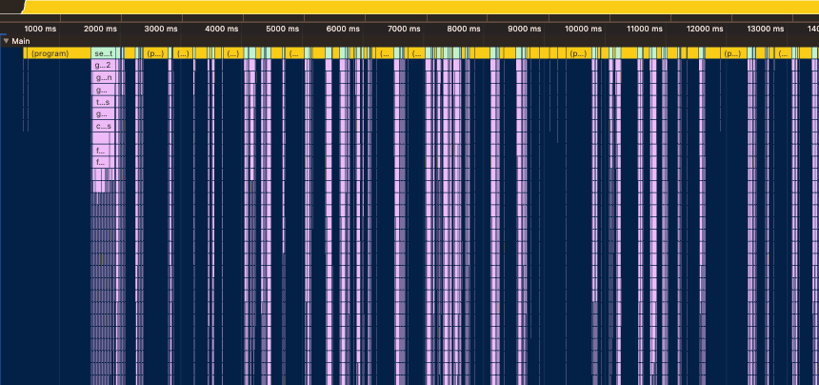Click the yellow CPU overview strip at the top
Screen dimensions: 819x385
pos(409,7)
